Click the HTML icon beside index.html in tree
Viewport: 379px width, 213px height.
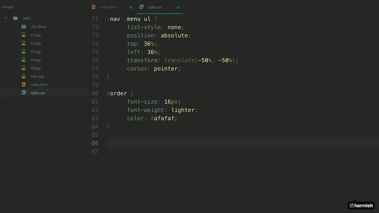24,84
